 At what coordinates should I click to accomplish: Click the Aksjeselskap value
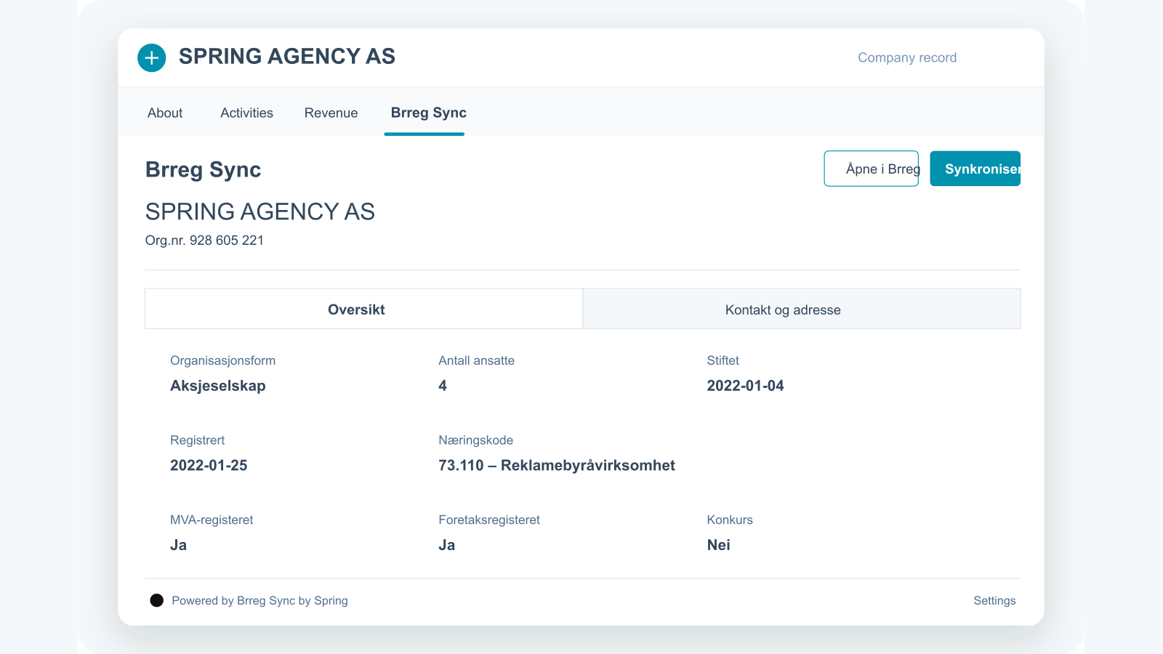pyautogui.click(x=218, y=386)
